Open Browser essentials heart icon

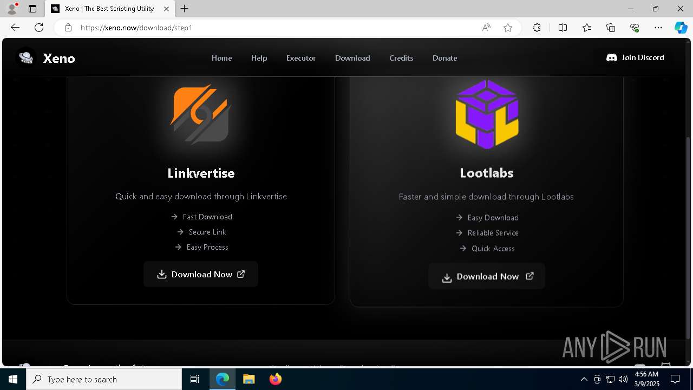tap(635, 28)
